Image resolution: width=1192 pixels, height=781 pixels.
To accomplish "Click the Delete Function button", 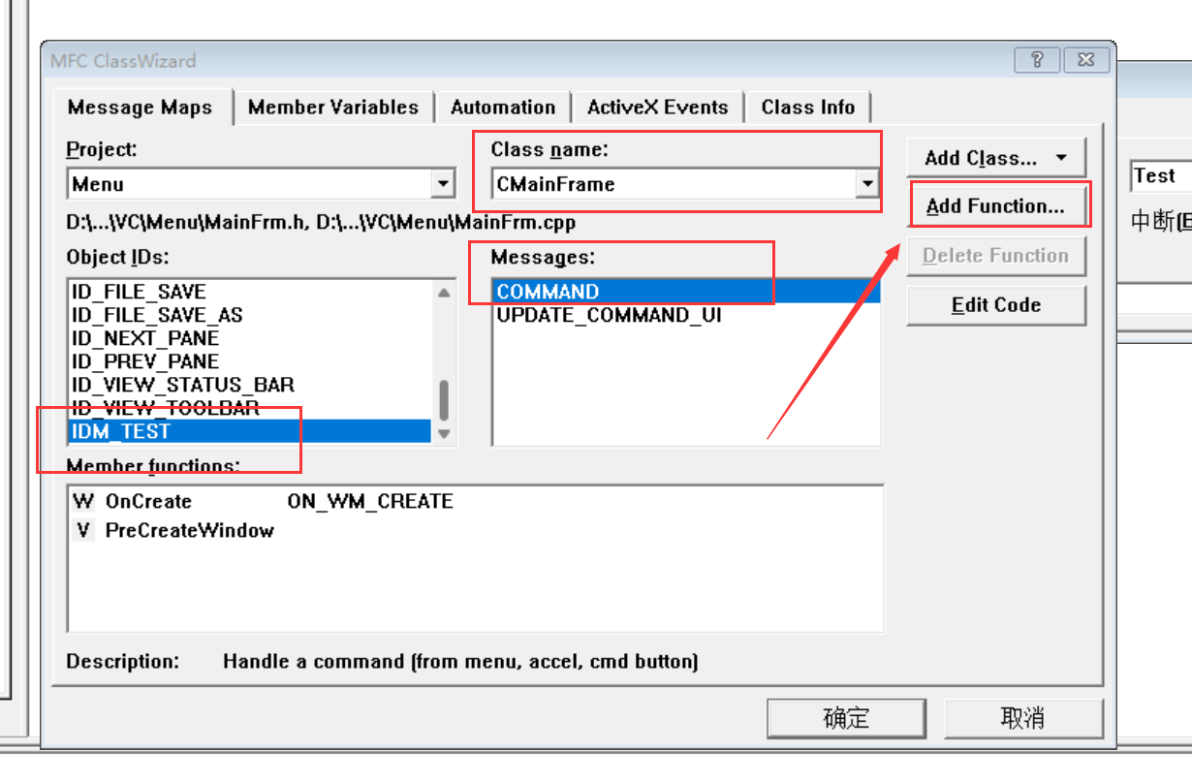I will (995, 256).
